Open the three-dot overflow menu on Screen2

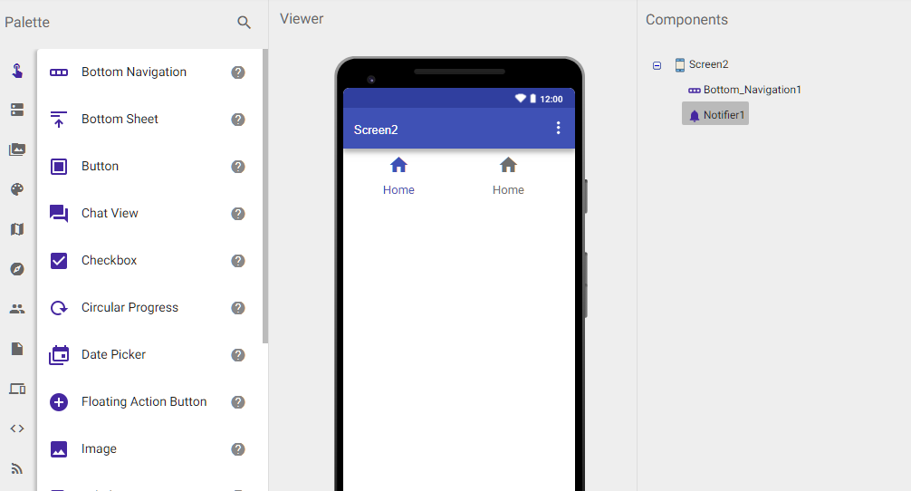click(x=558, y=128)
